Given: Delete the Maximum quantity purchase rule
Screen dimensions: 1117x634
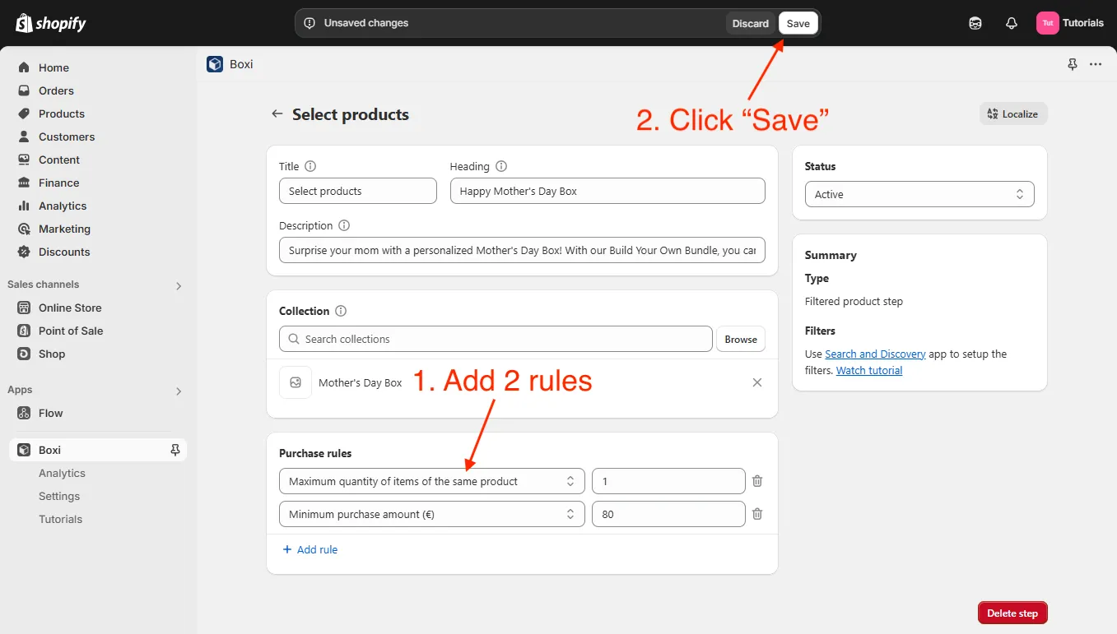Looking at the screenshot, I should (757, 481).
